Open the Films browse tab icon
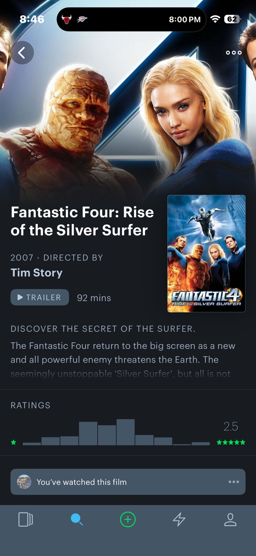Viewport: 256px width, 556px height. coord(25,519)
